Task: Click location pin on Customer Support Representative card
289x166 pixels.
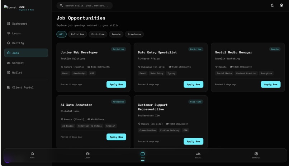Action: click(139, 124)
